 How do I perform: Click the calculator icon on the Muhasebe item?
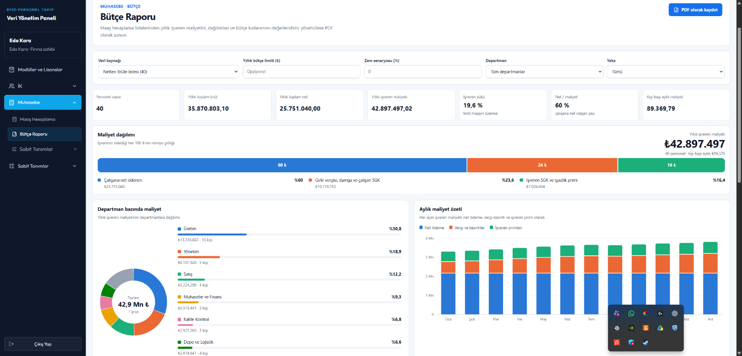point(12,103)
